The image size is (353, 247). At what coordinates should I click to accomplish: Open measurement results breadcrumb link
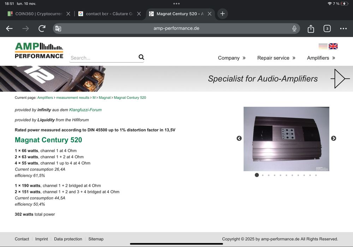(x=73, y=98)
